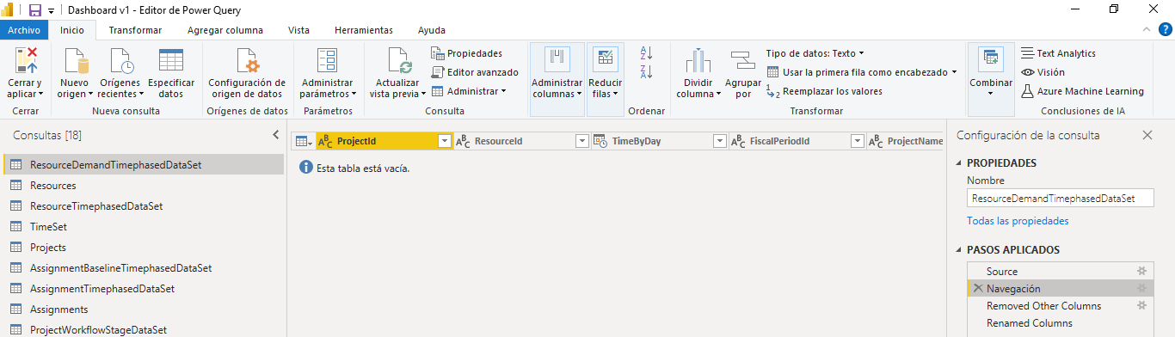Image resolution: width=1175 pixels, height=337 pixels.
Task: Click the Agrupar por icon
Action: 742,60
